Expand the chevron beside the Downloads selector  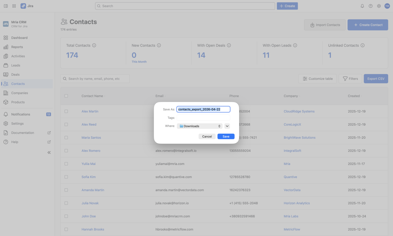coord(227,126)
